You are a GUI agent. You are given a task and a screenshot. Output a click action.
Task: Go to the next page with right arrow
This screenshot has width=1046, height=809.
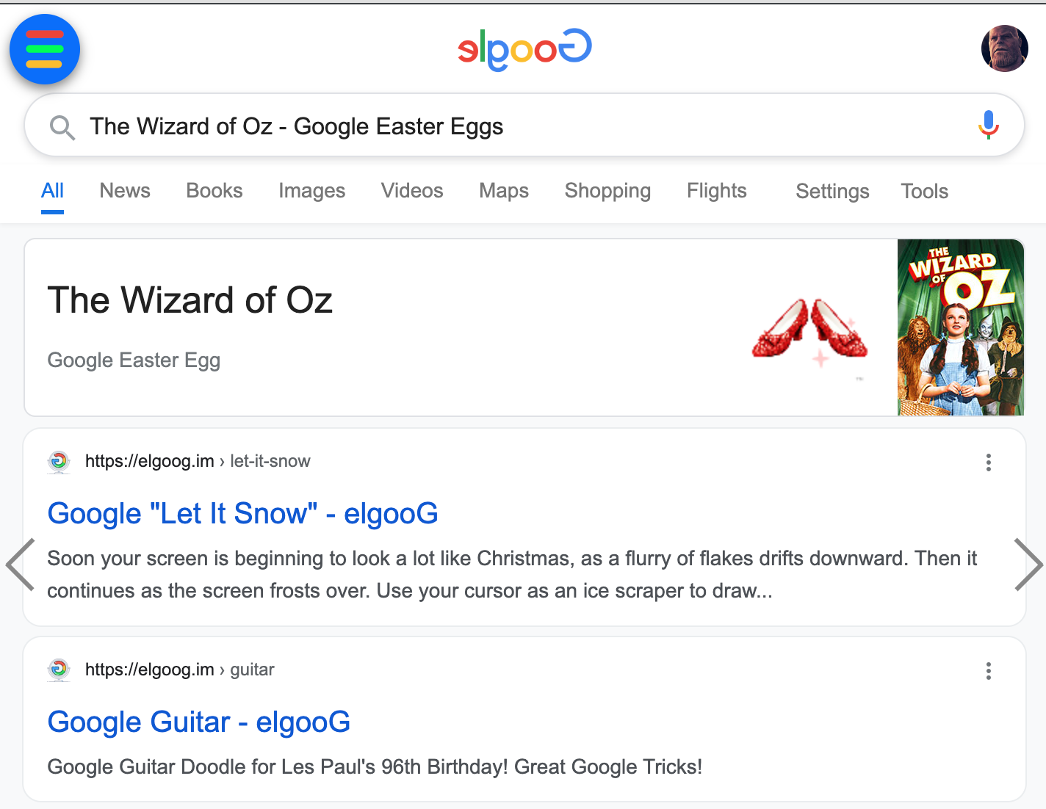tap(1028, 565)
